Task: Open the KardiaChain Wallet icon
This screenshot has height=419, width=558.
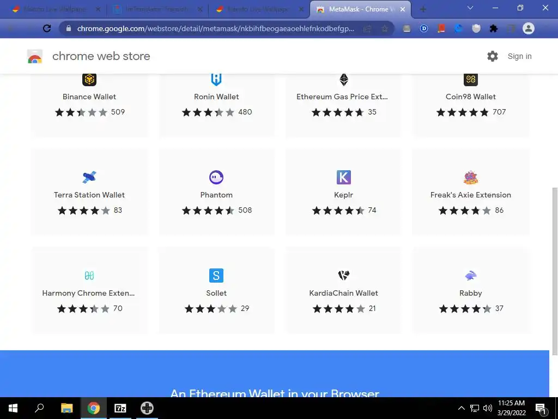Action: pos(344,276)
